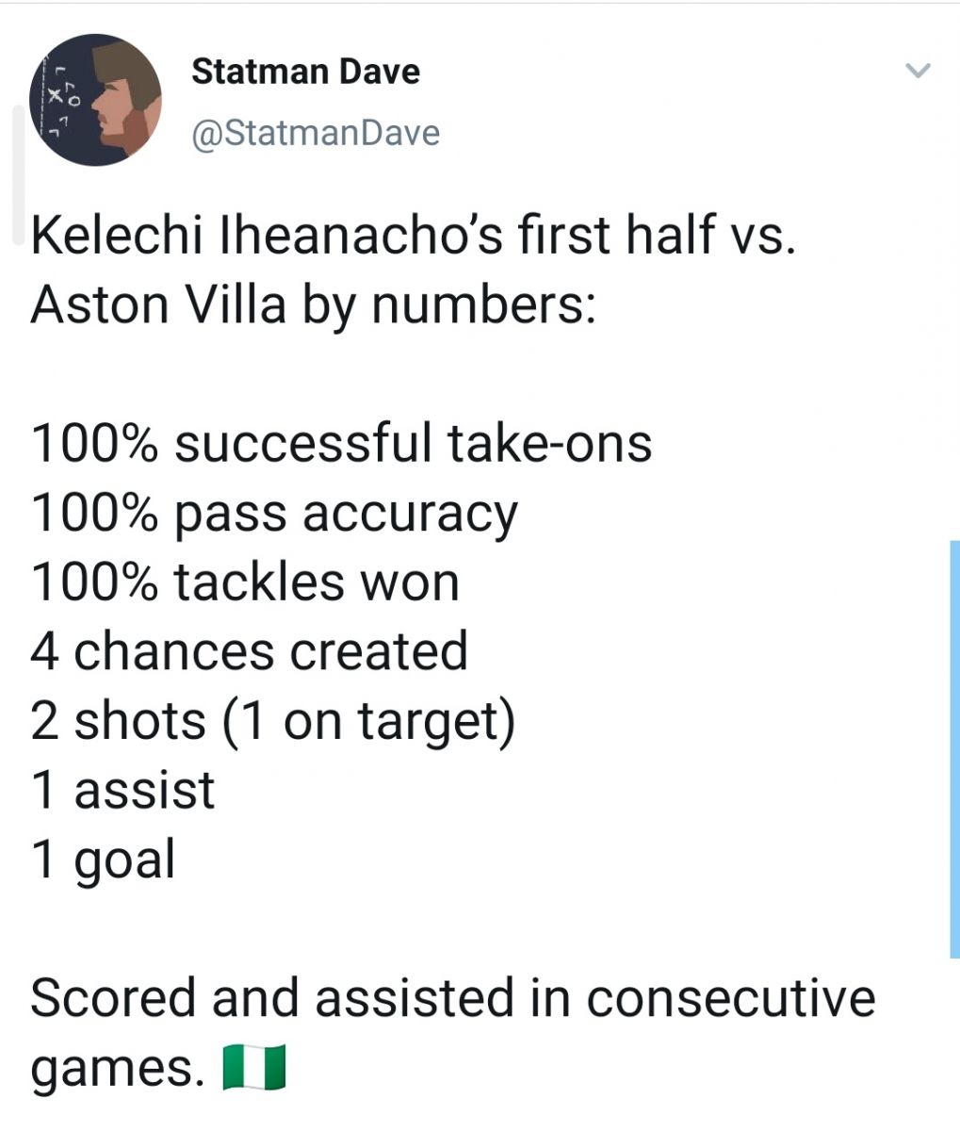The width and height of the screenshot is (960, 1131).
Task: Click "Scored and assisted in consecutive" text
Action: pos(453,998)
